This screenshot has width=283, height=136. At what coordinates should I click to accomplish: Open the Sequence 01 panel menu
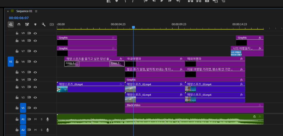coord(36,11)
